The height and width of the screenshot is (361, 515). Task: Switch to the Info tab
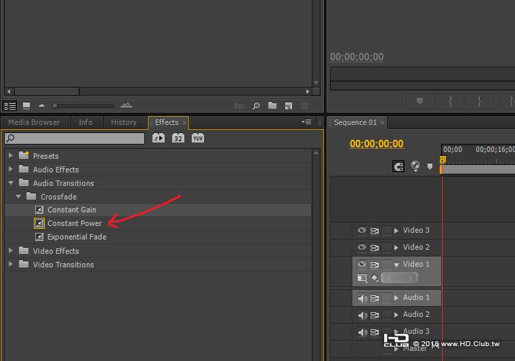85,122
